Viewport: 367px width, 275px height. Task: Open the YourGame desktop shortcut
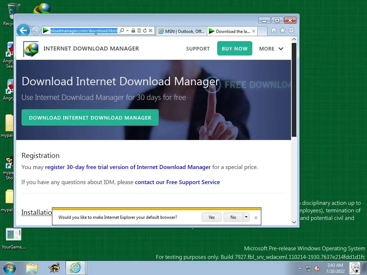pos(14,238)
